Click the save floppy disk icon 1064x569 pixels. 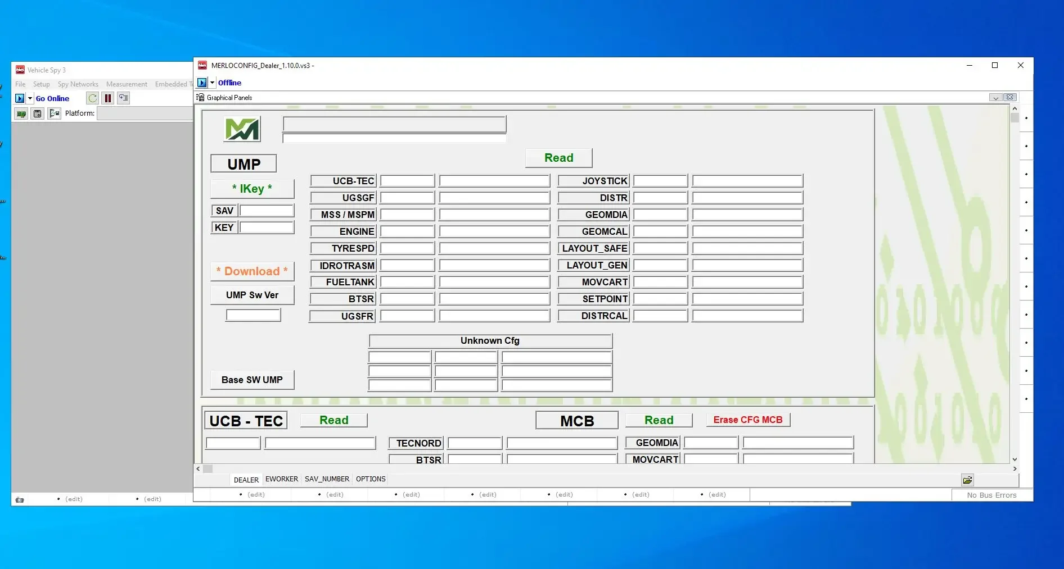pyautogui.click(x=37, y=113)
